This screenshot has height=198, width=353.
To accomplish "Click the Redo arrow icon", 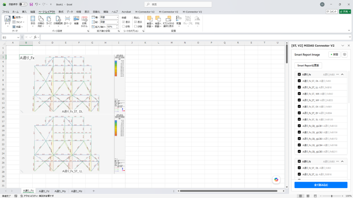I will 44,4.
